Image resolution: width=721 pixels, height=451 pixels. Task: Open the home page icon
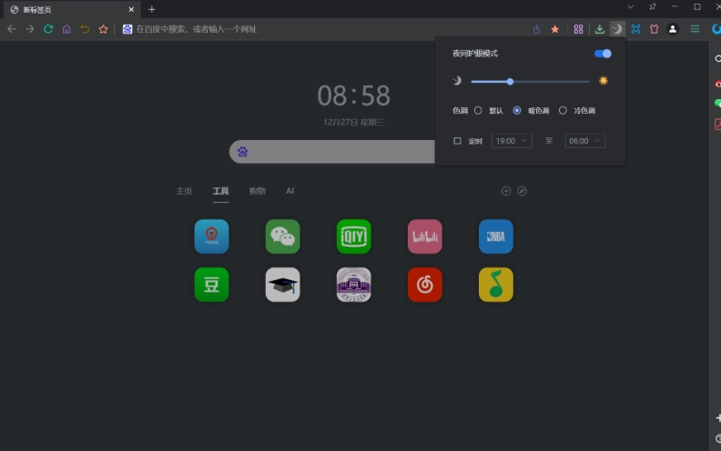(x=66, y=29)
